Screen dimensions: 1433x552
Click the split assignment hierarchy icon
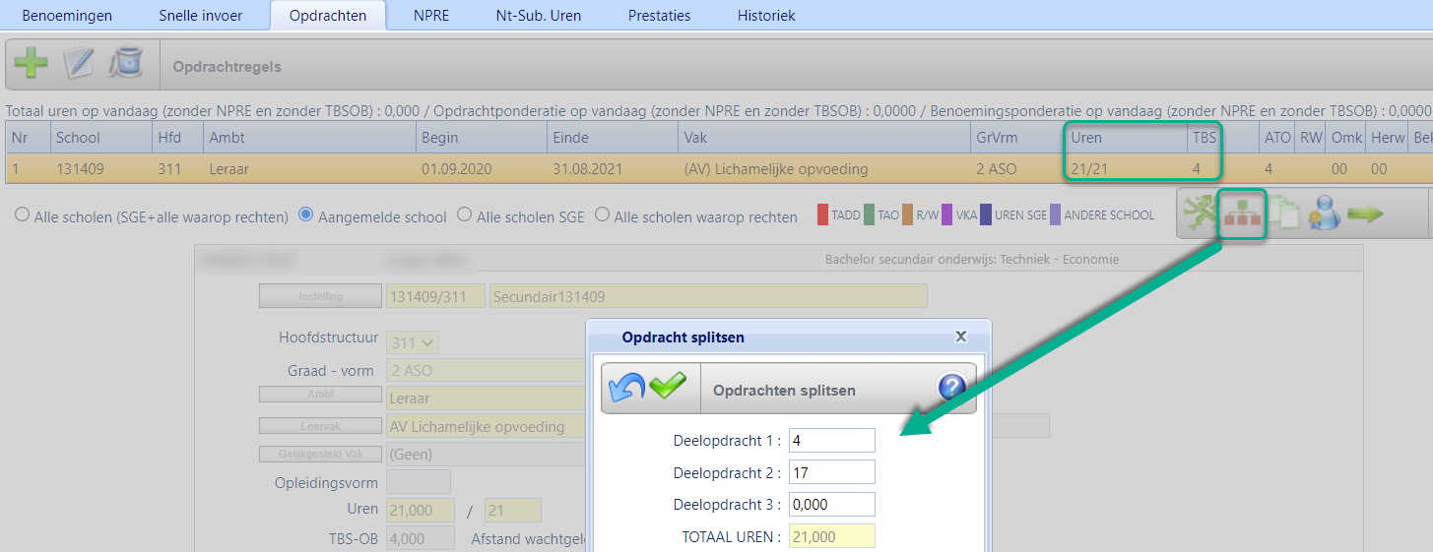[x=1240, y=215]
